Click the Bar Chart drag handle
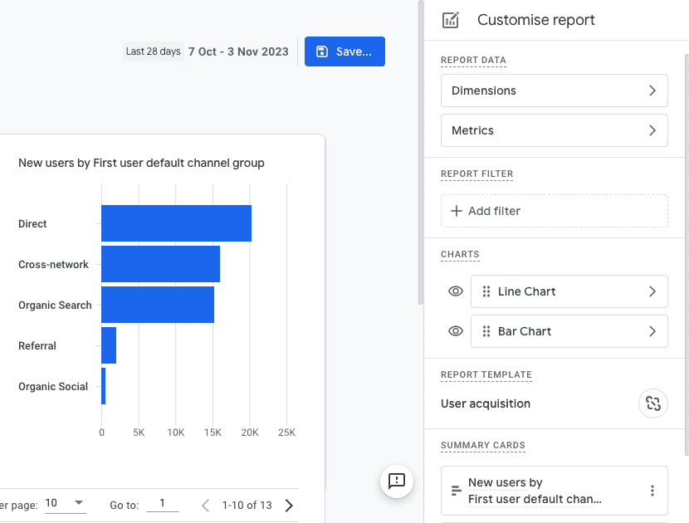This screenshot has width=689, height=523. click(x=486, y=331)
